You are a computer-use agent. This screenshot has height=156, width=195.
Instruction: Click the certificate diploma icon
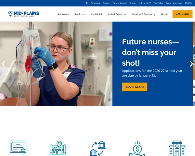click(18, 148)
